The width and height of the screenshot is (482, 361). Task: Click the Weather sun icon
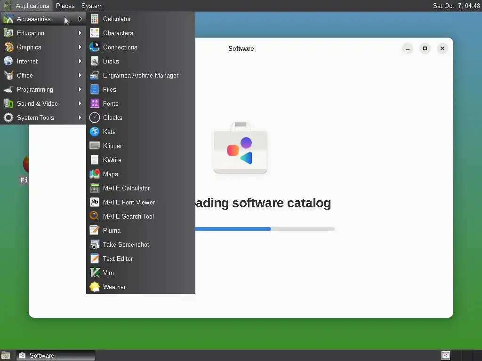[94, 287]
